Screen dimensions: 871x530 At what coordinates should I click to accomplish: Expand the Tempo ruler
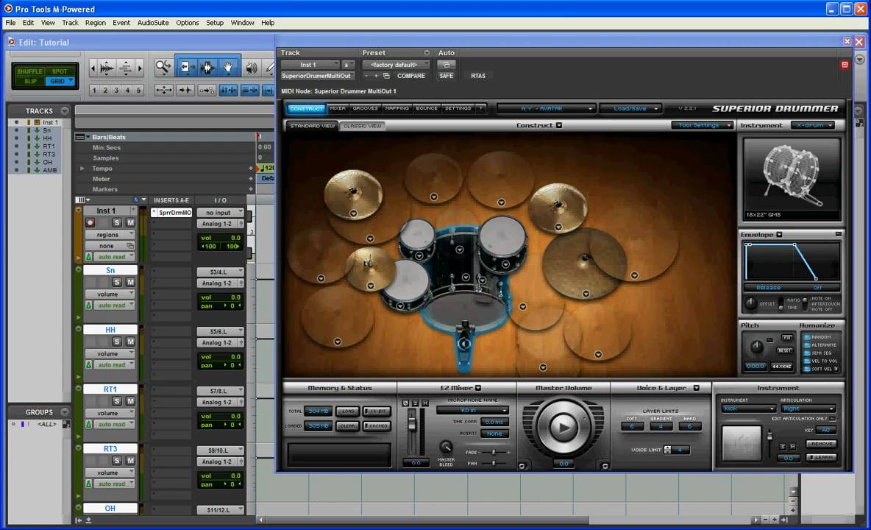pyautogui.click(x=82, y=169)
